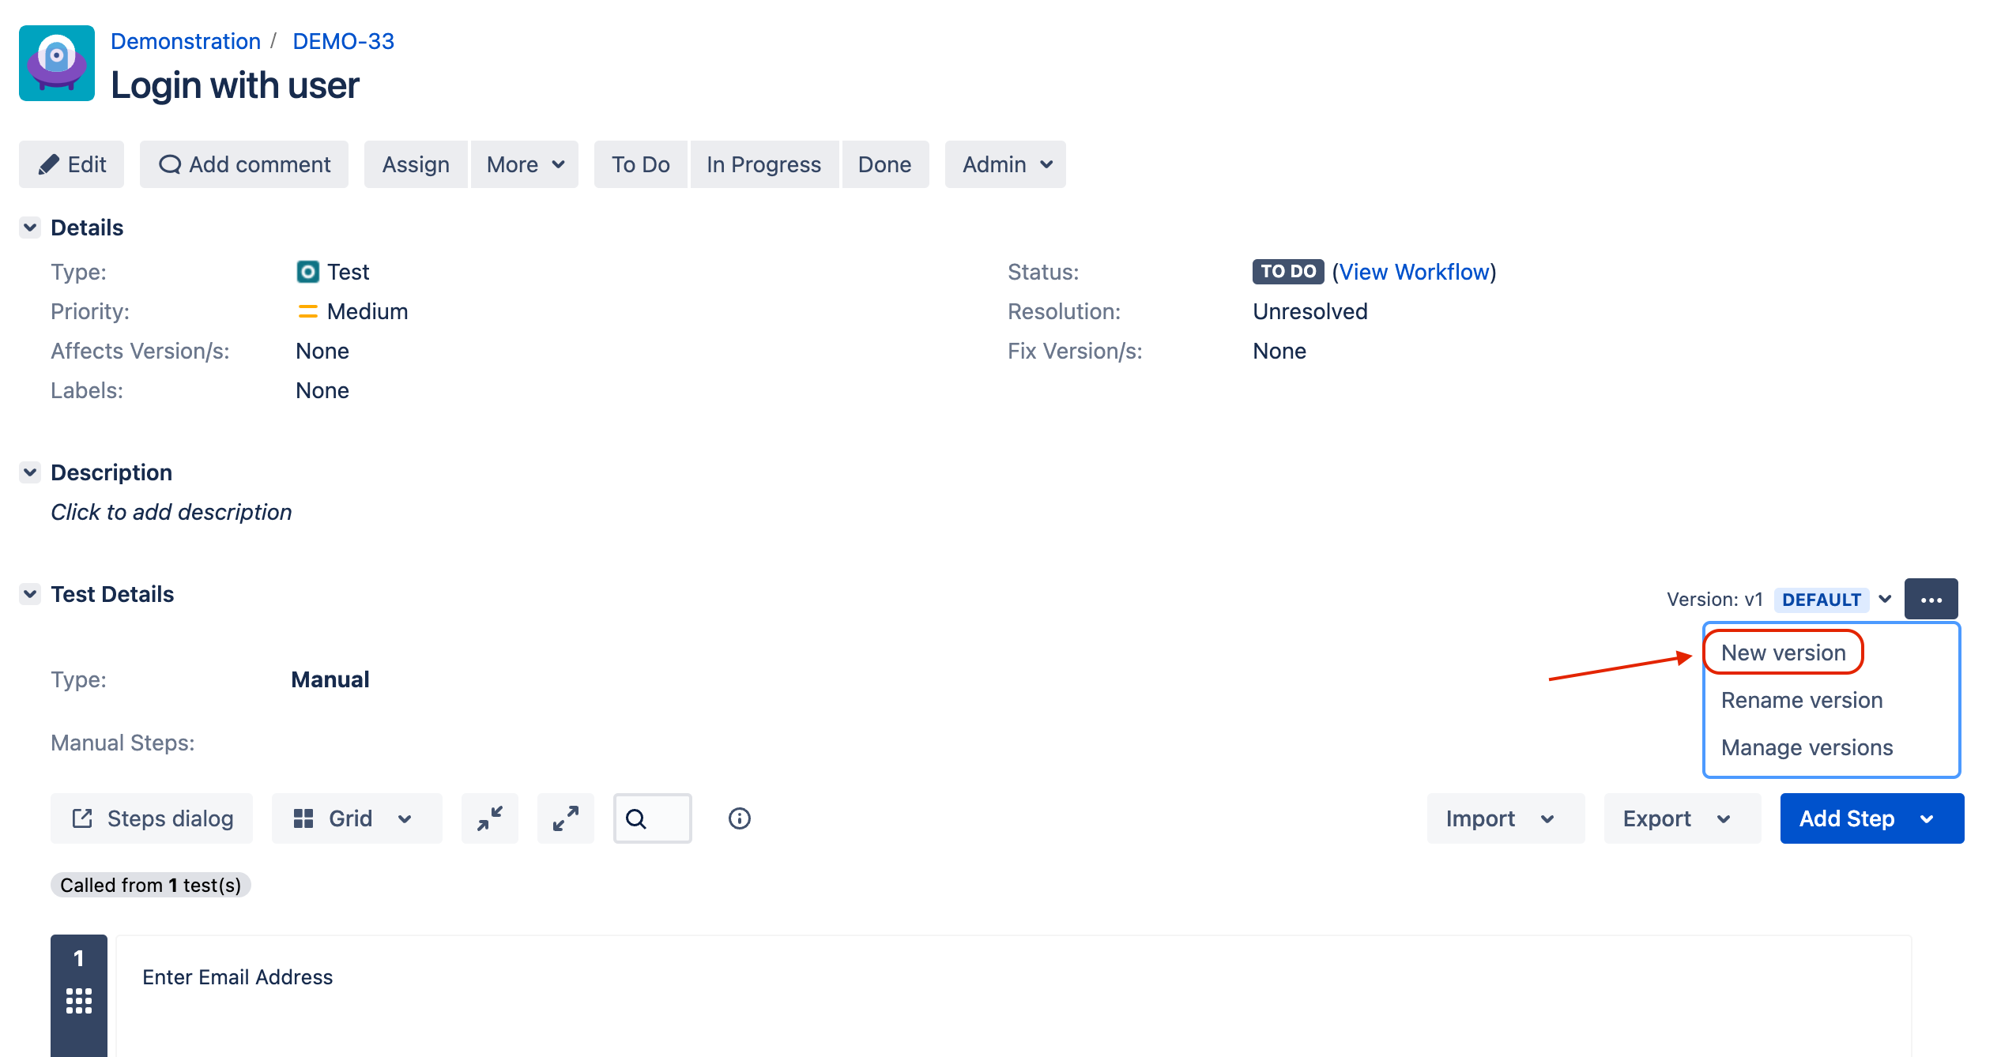The height and width of the screenshot is (1057, 2001).
Task: Click the info icon in the steps toolbar
Action: pyautogui.click(x=738, y=818)
